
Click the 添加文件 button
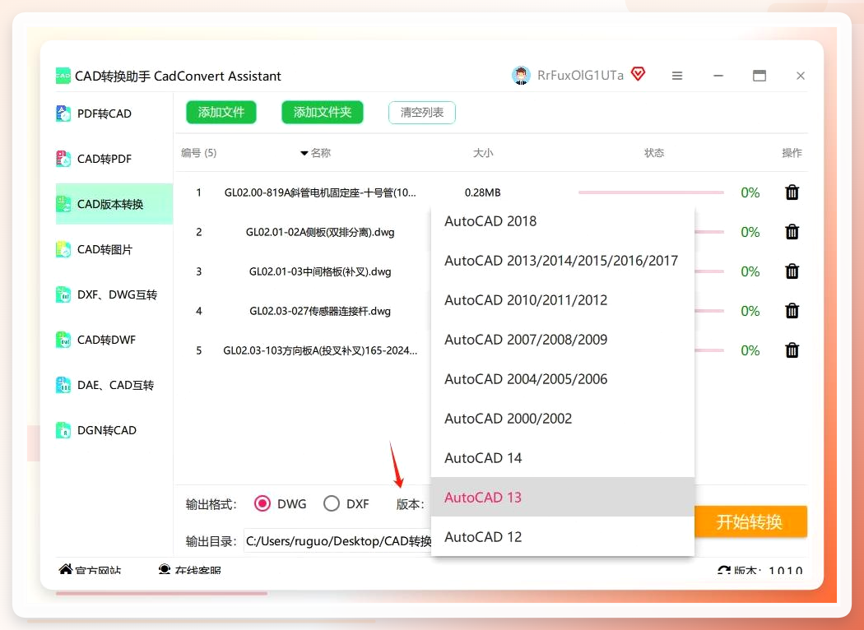pyautogui.click(x=221, y=113)
